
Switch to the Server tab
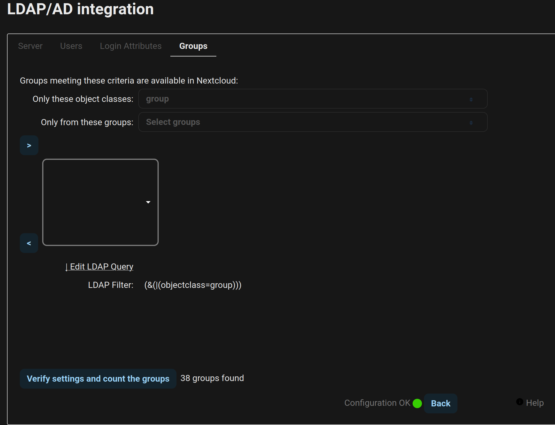point(30,46)
